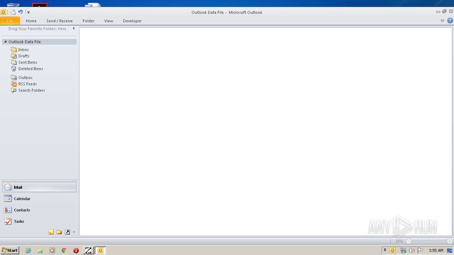Open the Developer ribbon tab
454x255 pixels.
pos(132,21)
